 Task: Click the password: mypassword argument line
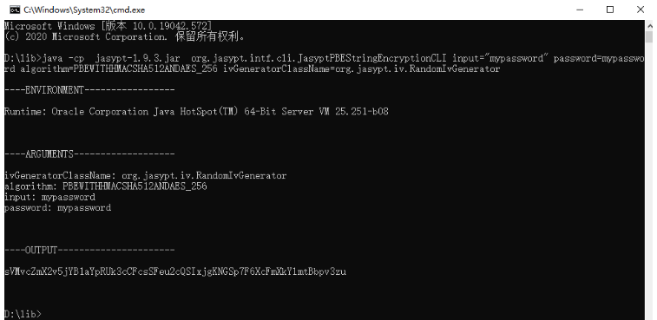point(58,208)
